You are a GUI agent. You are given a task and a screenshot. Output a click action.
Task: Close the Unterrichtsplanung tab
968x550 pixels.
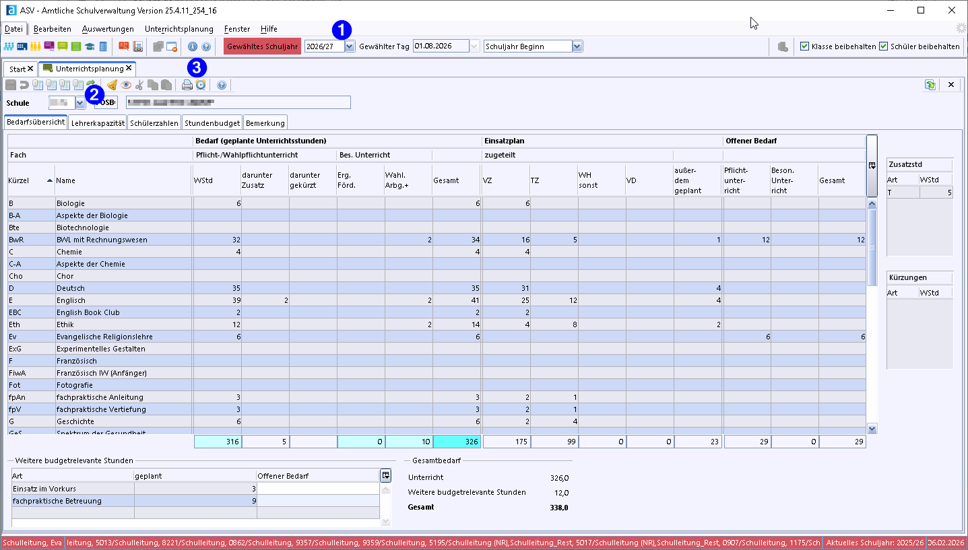(x=129, y=69)
